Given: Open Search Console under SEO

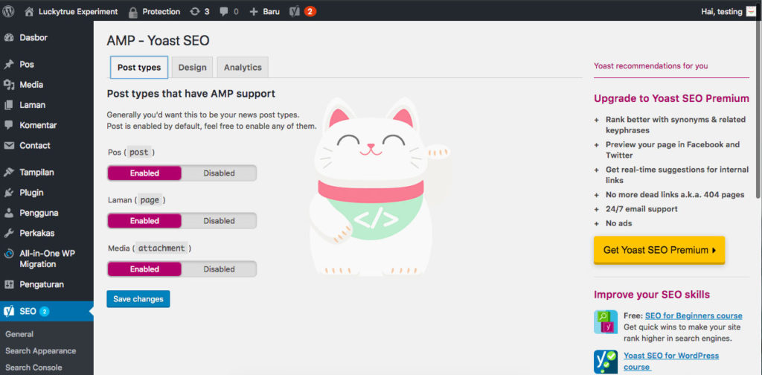Looking at the screenshot, I should pyautogui.click(x=33, y=368).
